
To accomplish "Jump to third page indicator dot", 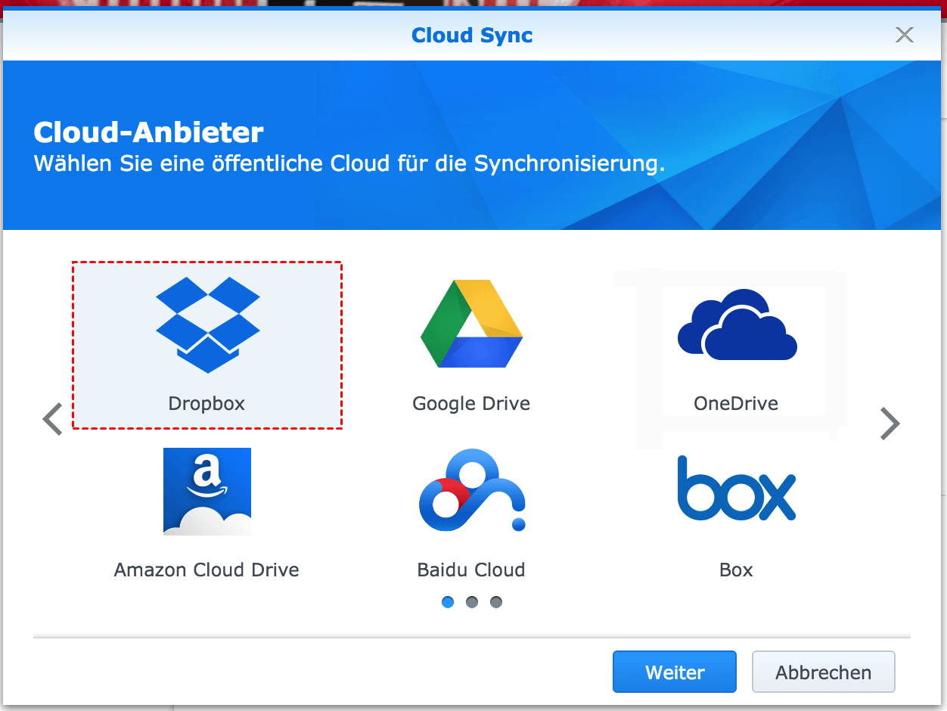I will tap(496, 602).
